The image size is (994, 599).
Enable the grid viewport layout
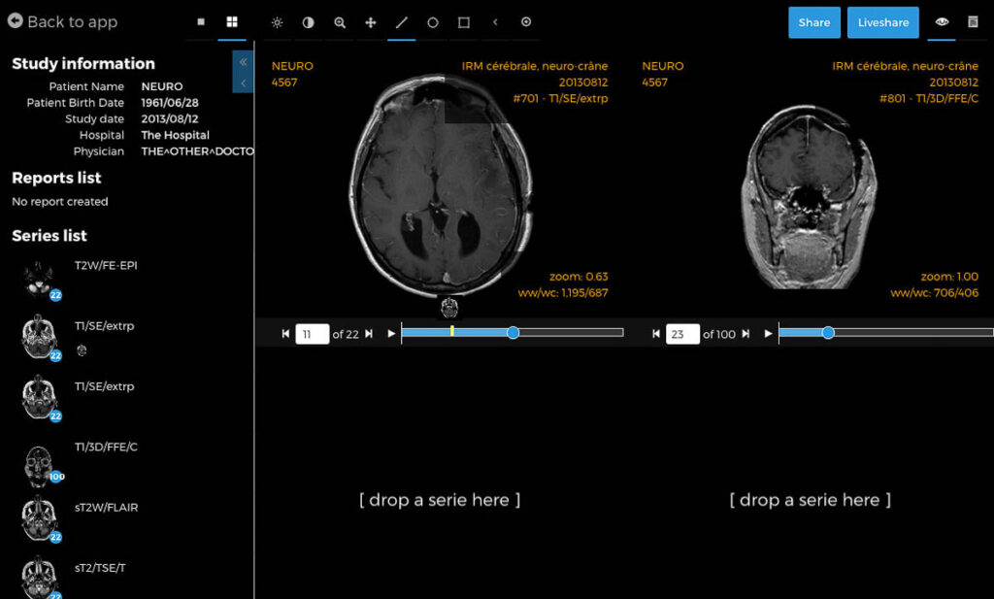230,21
